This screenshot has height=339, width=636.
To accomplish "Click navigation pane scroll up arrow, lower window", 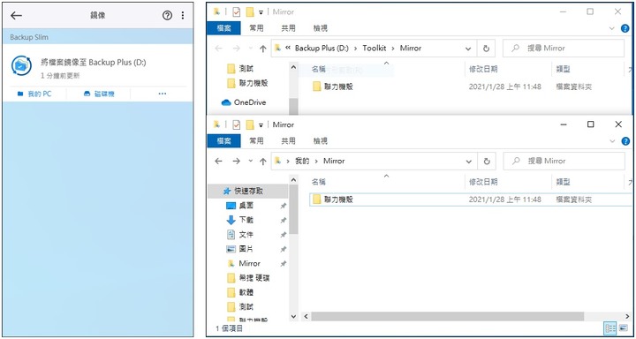I will click(x=293, y=179).
